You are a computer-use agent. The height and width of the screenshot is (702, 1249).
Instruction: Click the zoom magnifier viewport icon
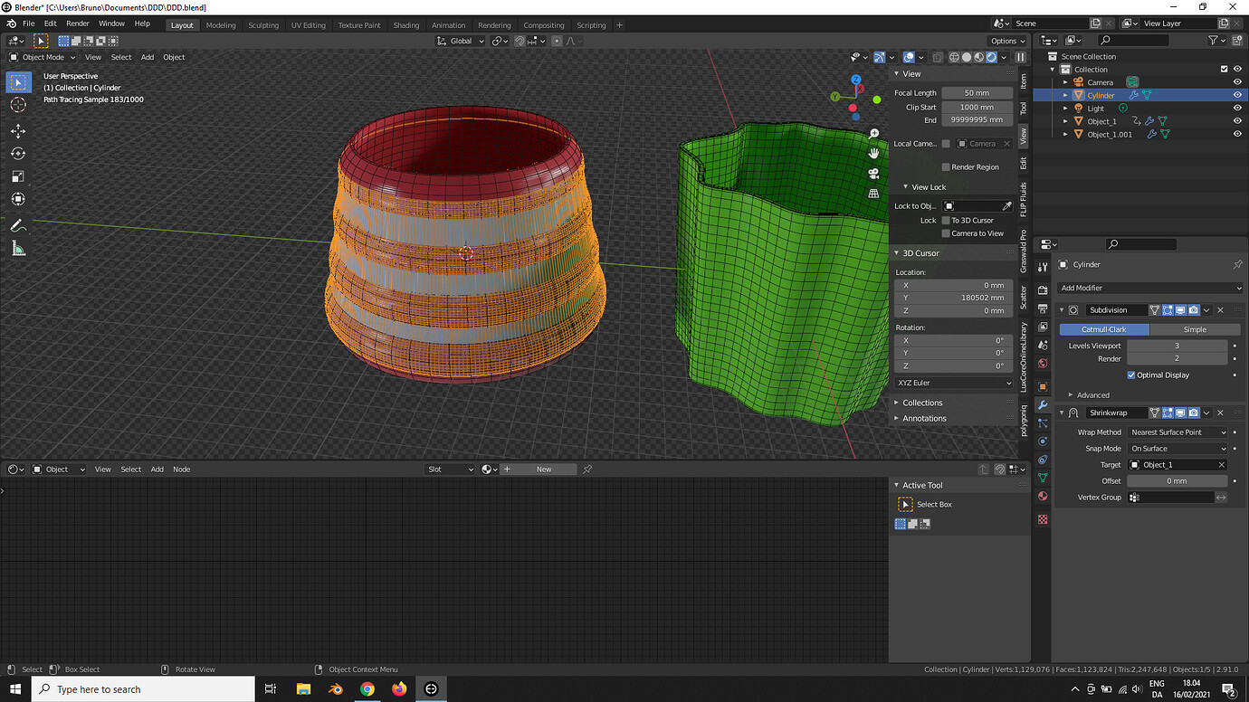coord(874,134)
